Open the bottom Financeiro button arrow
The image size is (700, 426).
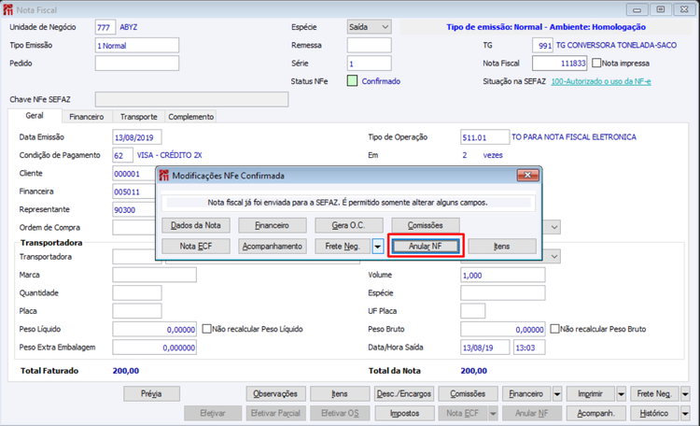click(557, 394)
